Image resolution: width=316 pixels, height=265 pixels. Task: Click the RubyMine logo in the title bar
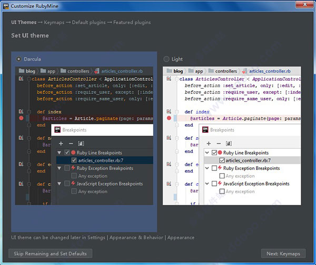(x=6, y=6)
